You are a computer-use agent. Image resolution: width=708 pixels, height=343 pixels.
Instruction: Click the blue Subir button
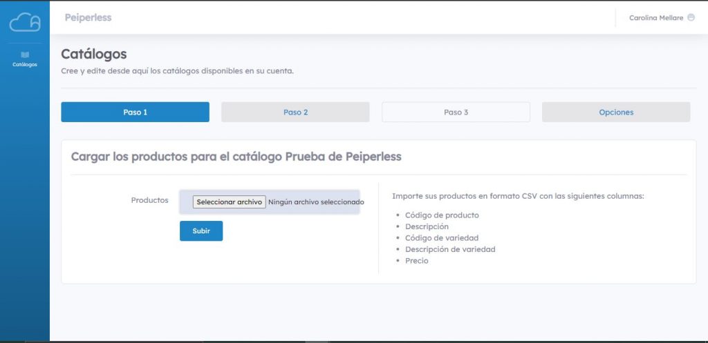[201, 231]
